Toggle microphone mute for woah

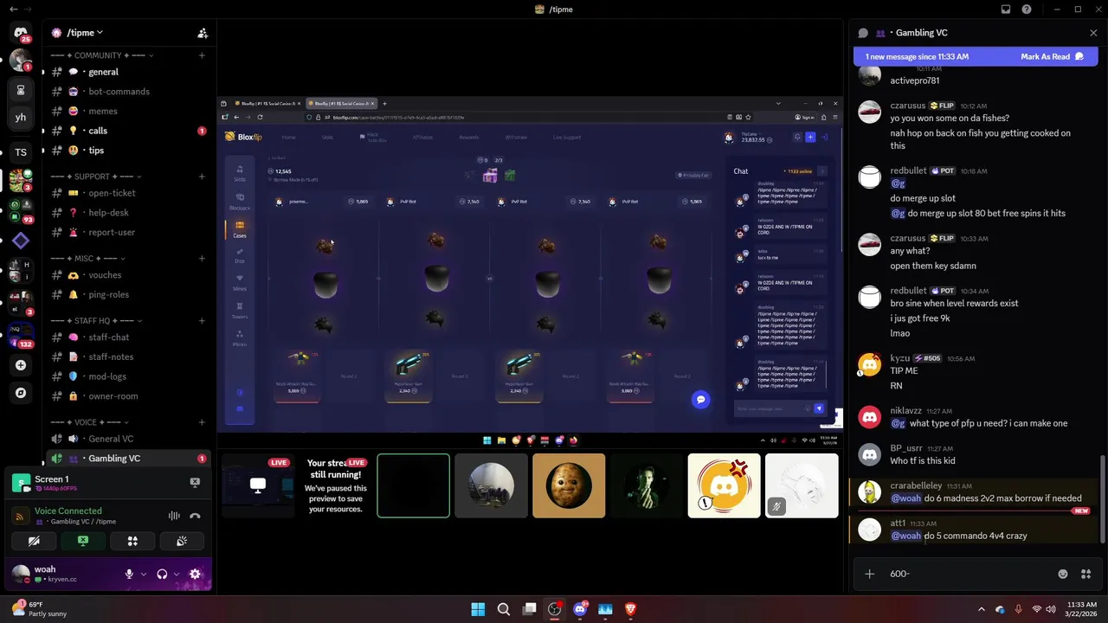(x=129, y=574)
